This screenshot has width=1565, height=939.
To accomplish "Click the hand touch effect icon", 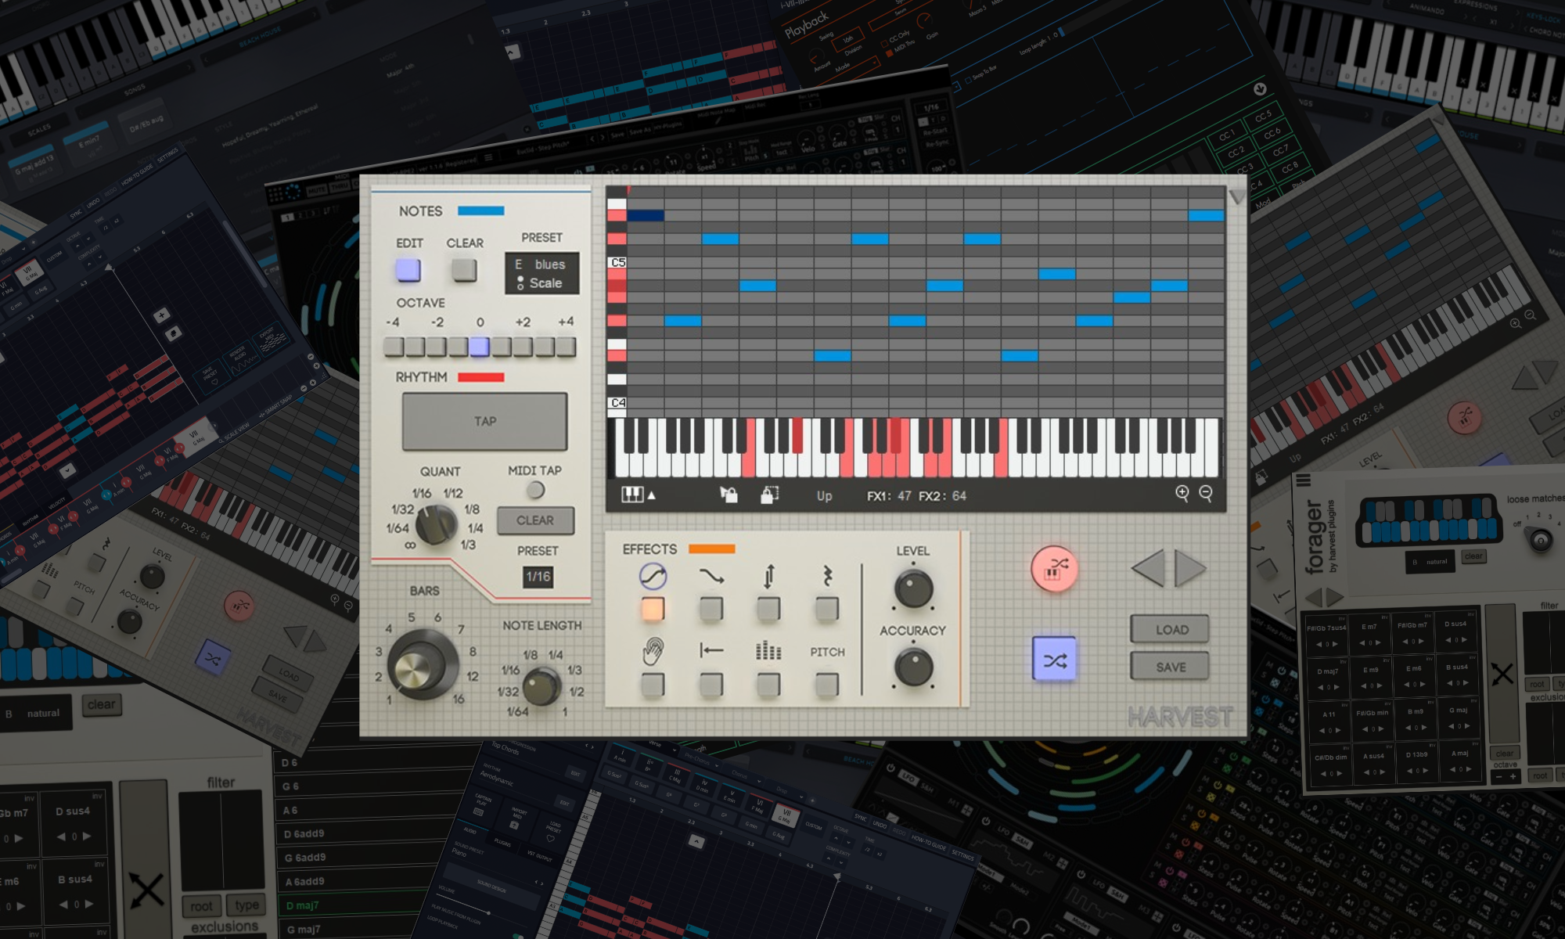I will click(x=653, y=650).
